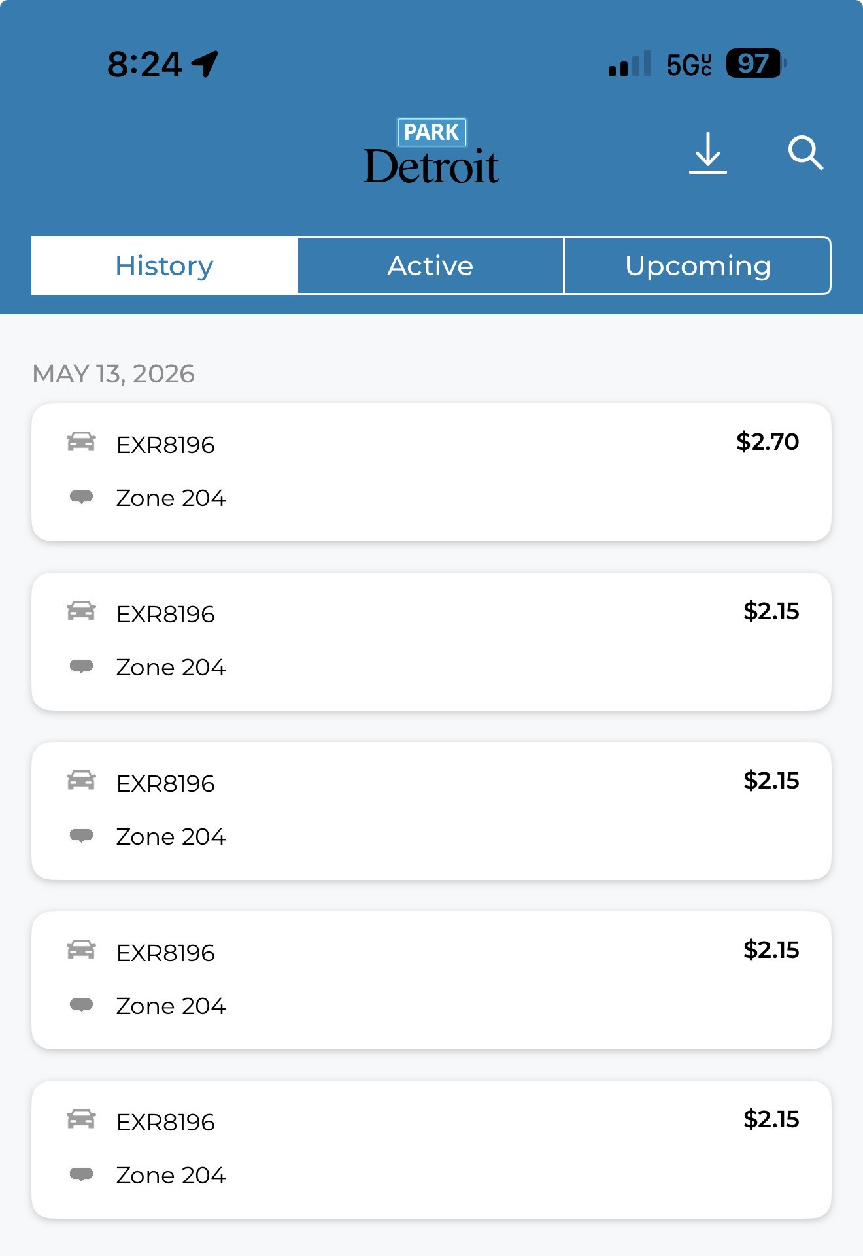Select the History tab

click(x=164, y=265)
